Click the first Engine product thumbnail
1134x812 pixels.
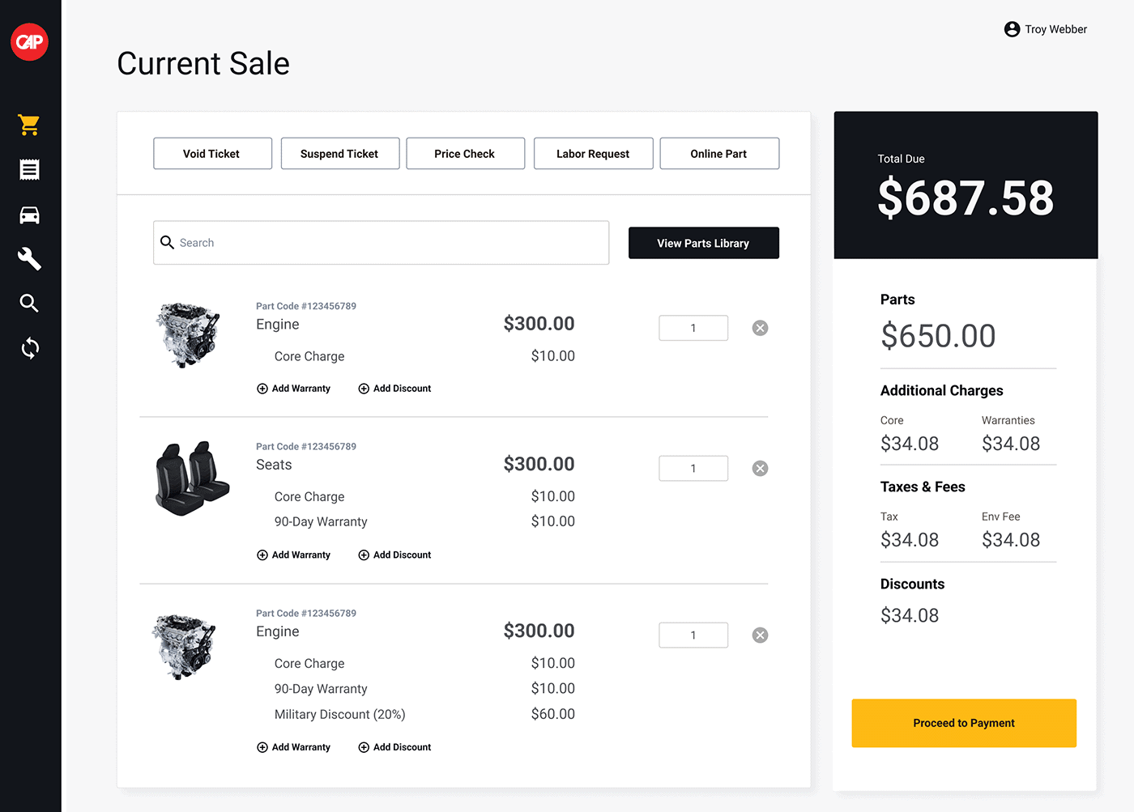tap(188, 334)
